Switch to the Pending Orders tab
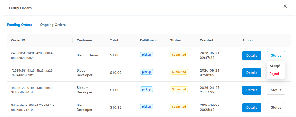 pos(20,25)
